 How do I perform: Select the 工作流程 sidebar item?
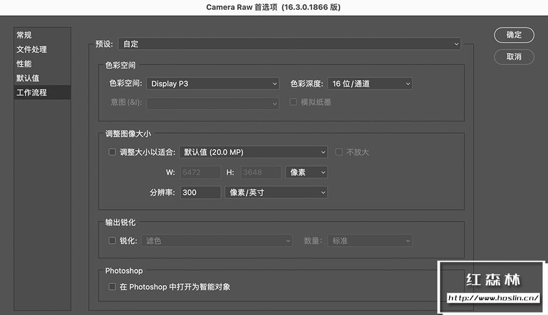[32, 92]
